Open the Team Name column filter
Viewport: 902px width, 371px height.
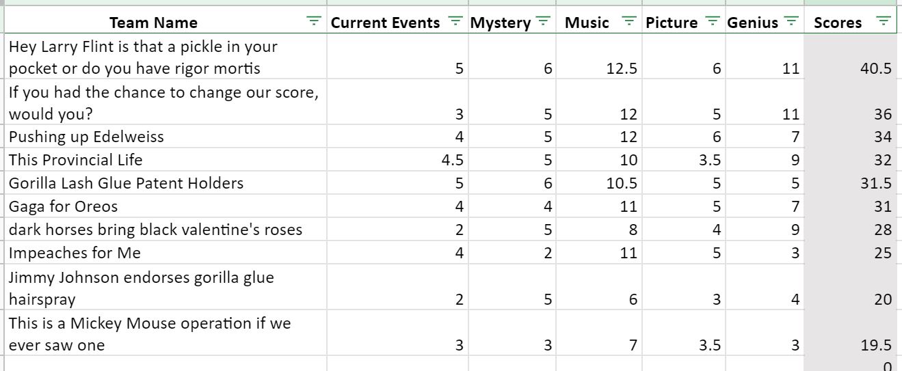click(314, 22)
